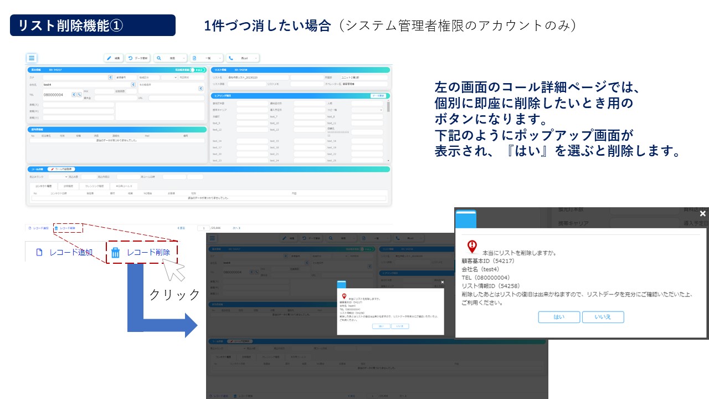Viewport: 709px width, 399px height.
Task: Click データ更新 button in dimmed screenshot toolbar
Action: pos(311,238)
